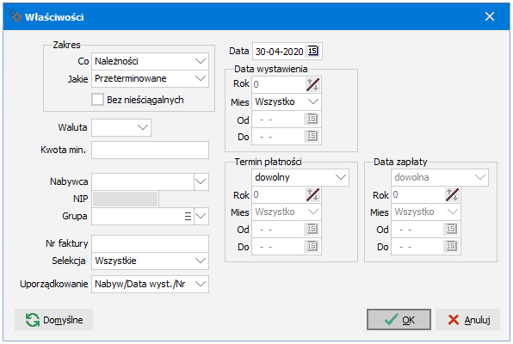Toggle the Bez nieściągalnych checkbox

[x=97, y=100]
